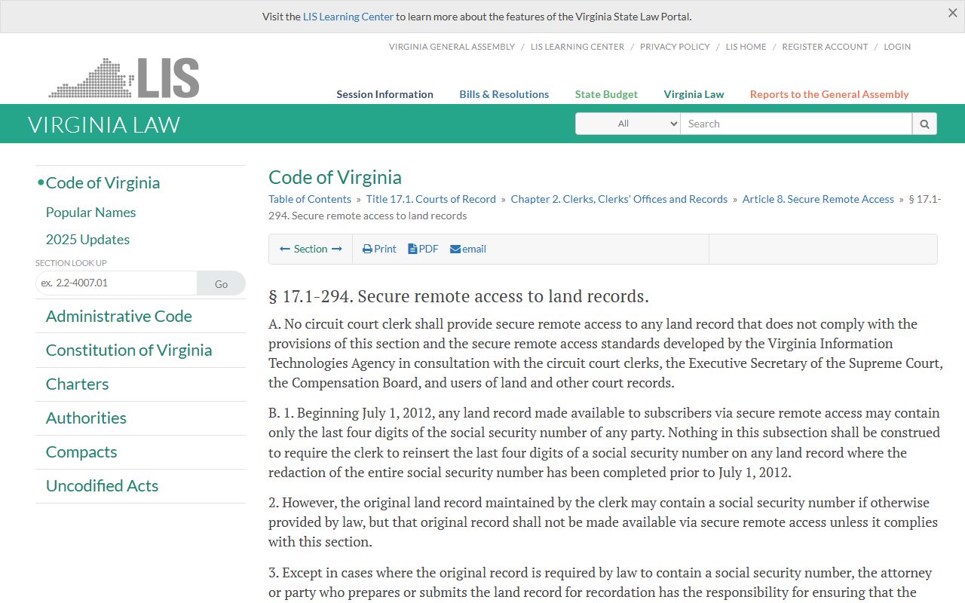Print this code section
The height and width of the screenshot is (603, 965).
click(379, 249)
